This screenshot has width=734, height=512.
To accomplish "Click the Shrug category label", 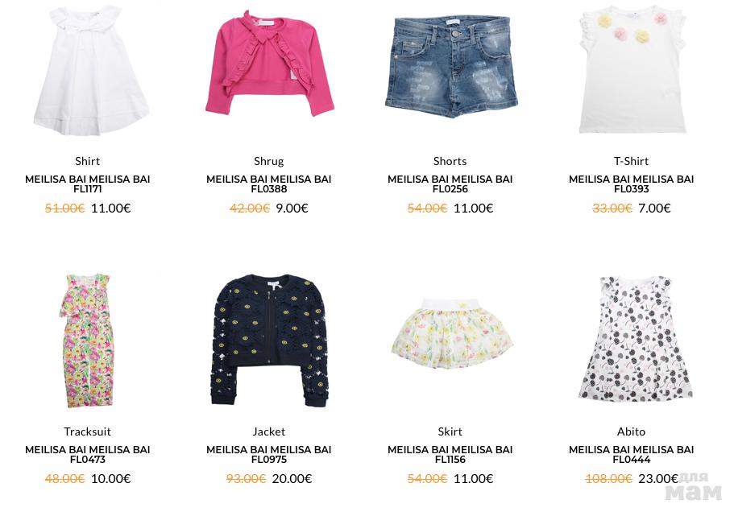I will coord(268,161).
